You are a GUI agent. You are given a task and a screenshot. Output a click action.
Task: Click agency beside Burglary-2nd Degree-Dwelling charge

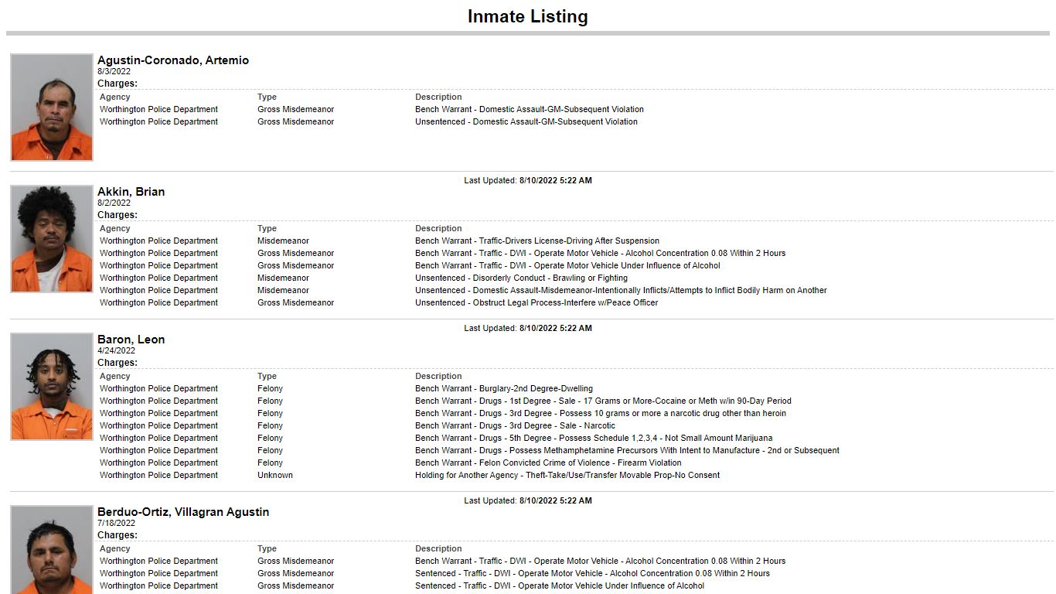point(158,388)
